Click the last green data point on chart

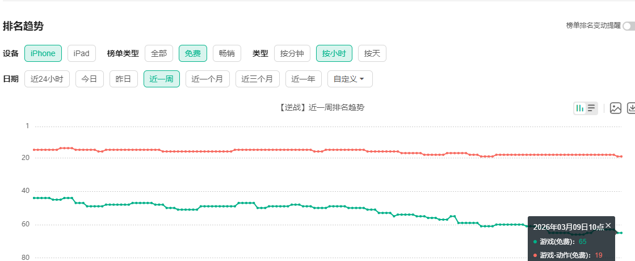pos(621,233)
